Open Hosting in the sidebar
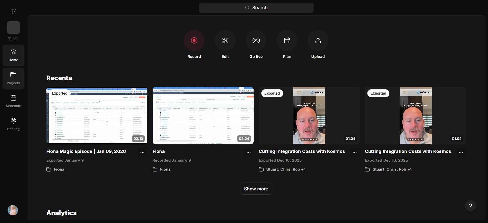This screenshot has width=488, height=223. coord(14,124)
